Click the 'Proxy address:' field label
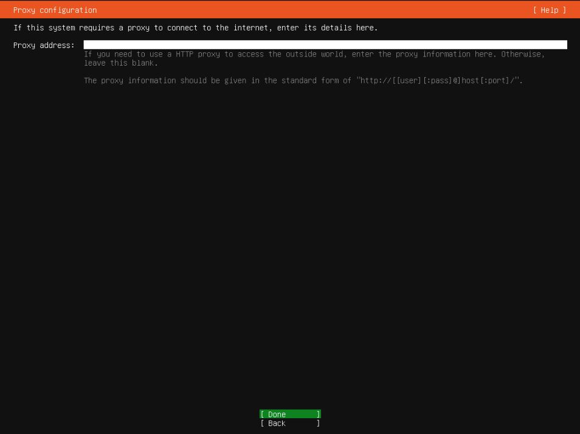The height and width of the screenshot is (434, 580). click(44, 45)
